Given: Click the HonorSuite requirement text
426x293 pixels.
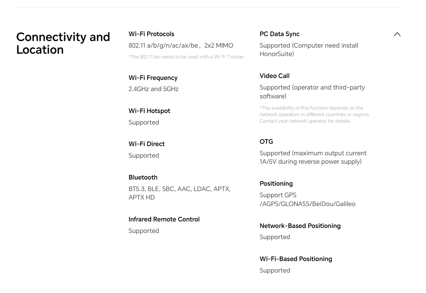Looking at the screenshot, I should [309, 50].
